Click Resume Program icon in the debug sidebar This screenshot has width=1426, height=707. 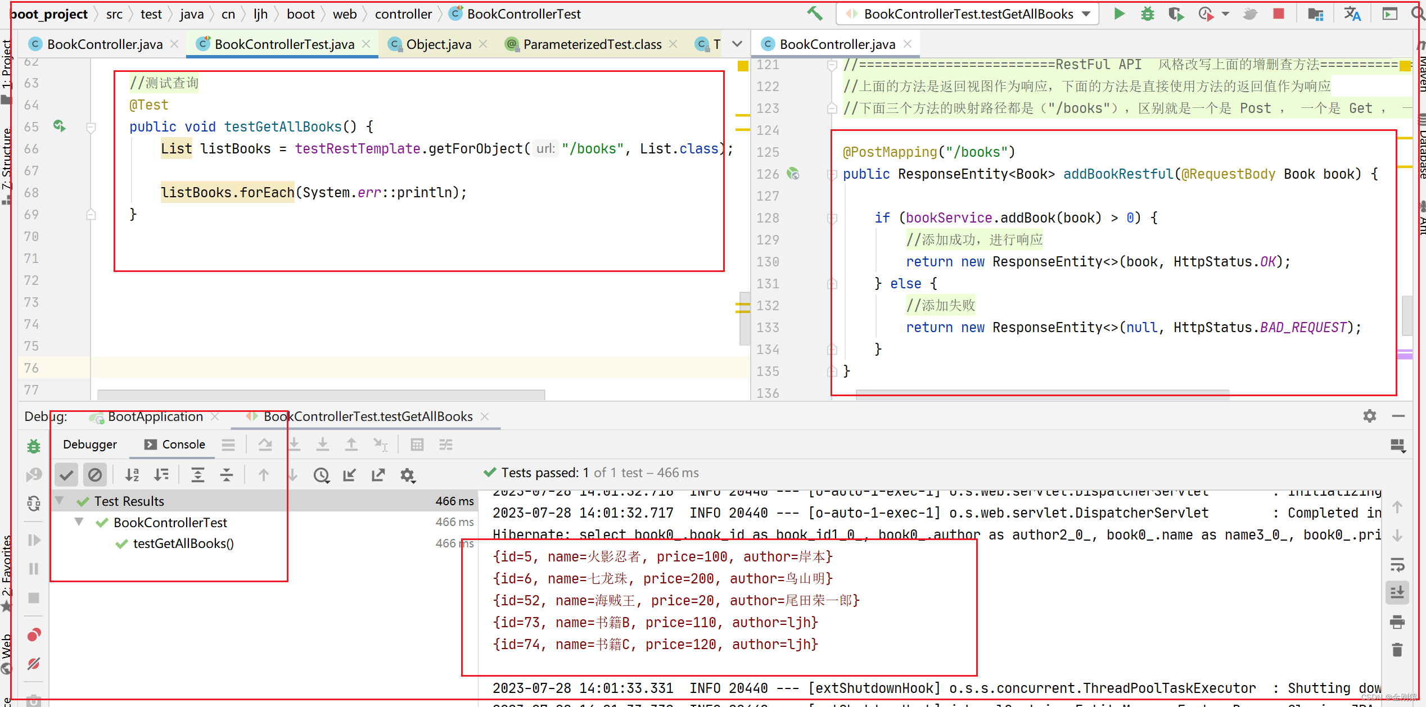tap(34, 540)
